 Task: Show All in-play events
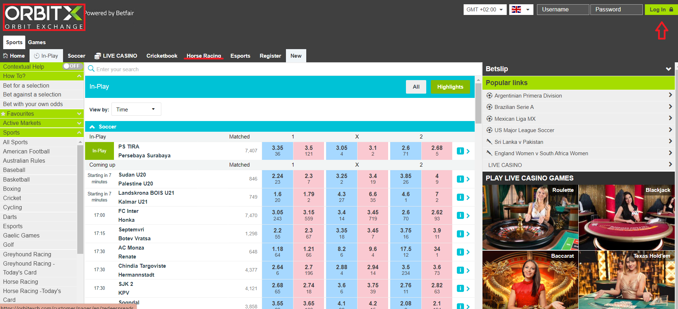(x=416, y=87)
